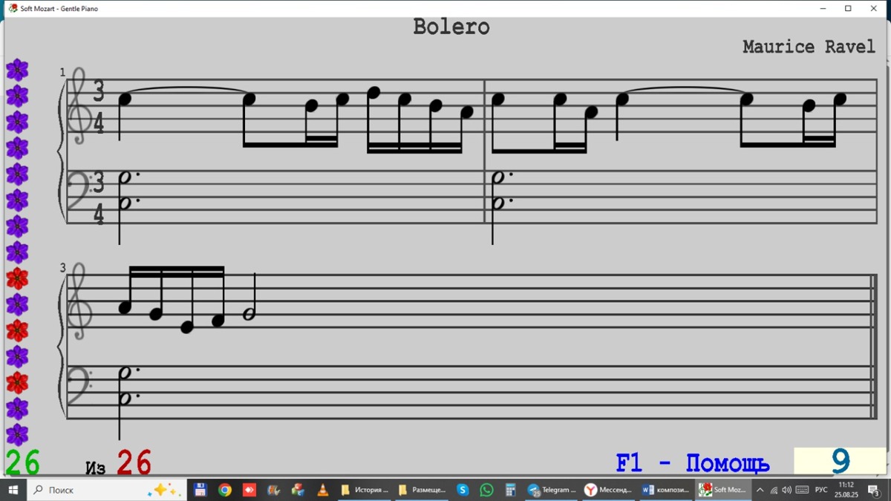This screenshot has width=891, height=501.
Task: Open VLC media player from the taskbar
Action: (322, 490)
